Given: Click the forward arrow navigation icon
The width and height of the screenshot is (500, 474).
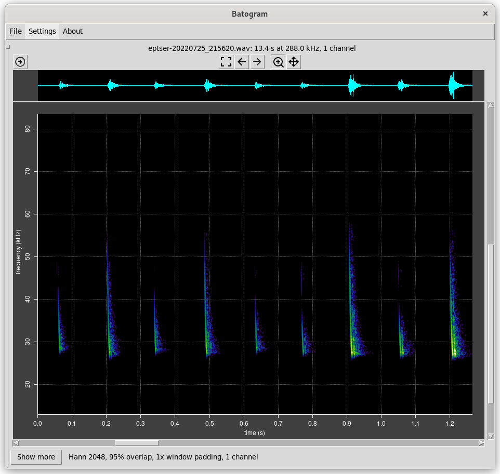Looking at the screenshot, I should tap(257, 62).
